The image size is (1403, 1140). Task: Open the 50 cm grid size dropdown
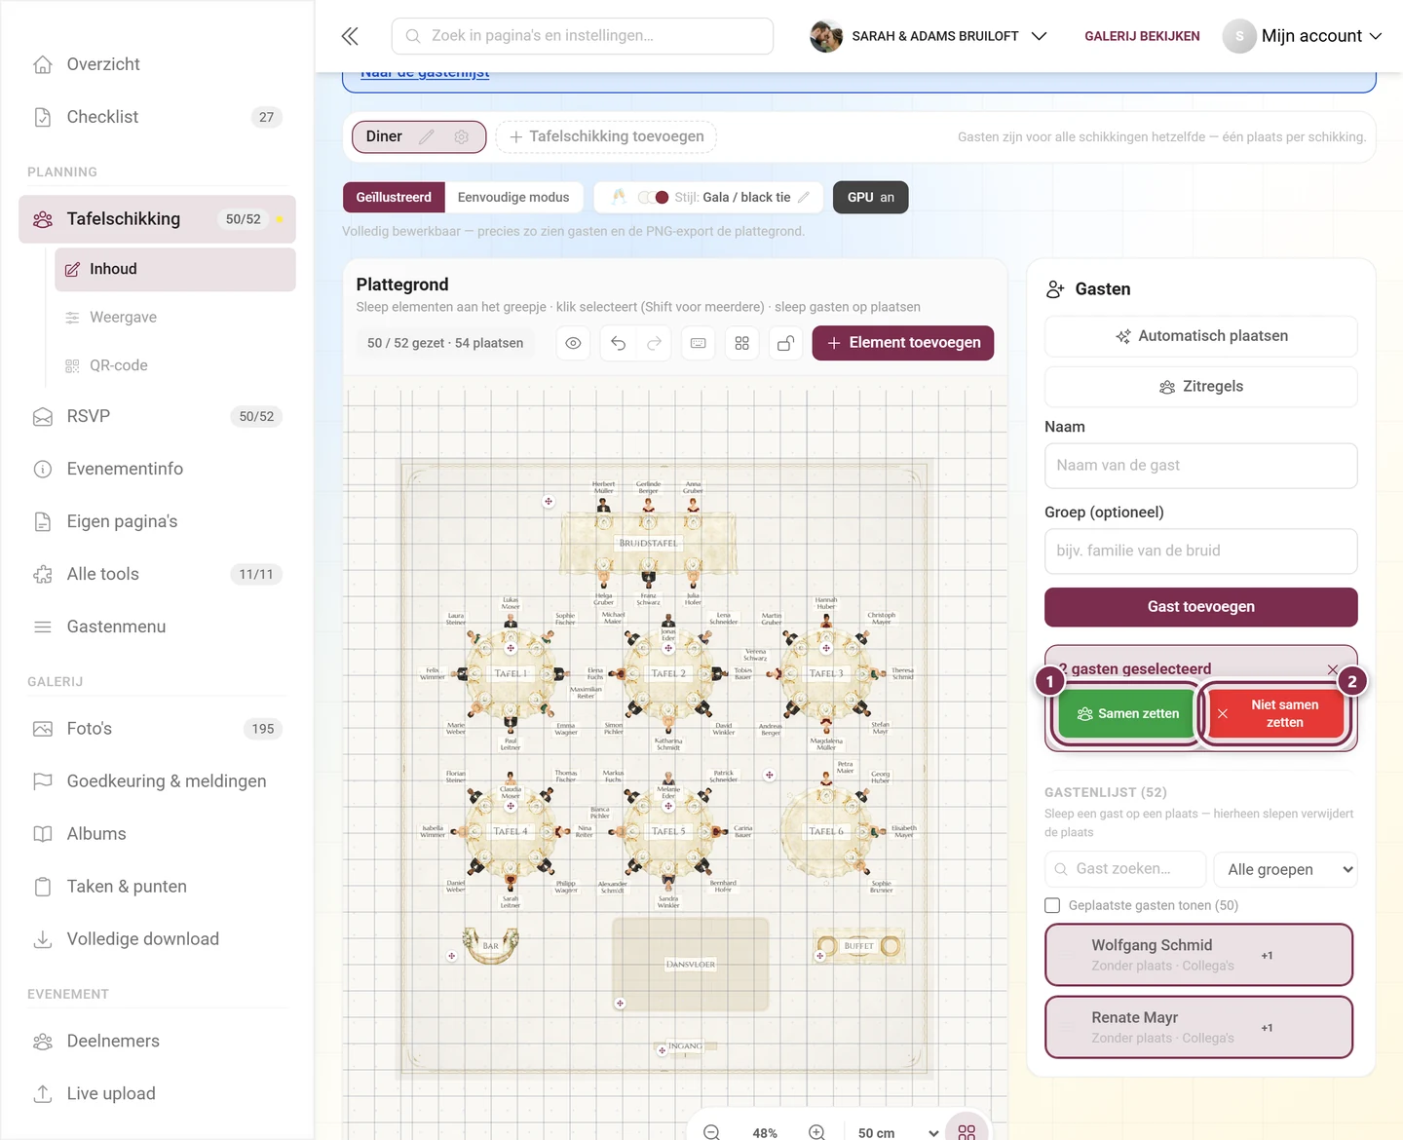(x=898, y=1133)
